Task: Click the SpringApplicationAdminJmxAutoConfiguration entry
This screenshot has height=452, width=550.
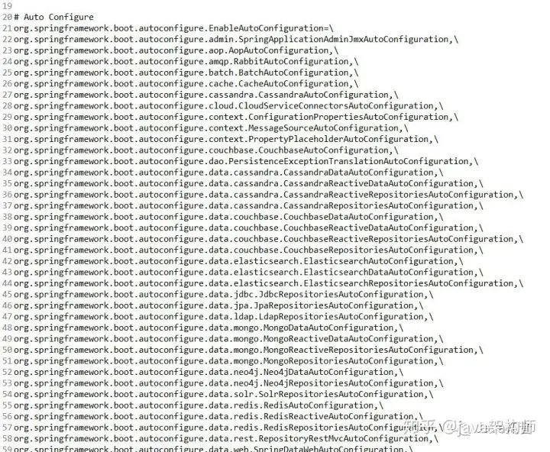Action: (x=344, y=39)
